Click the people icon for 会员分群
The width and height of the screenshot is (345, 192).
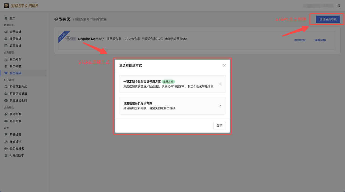click(x=6, y=66)
